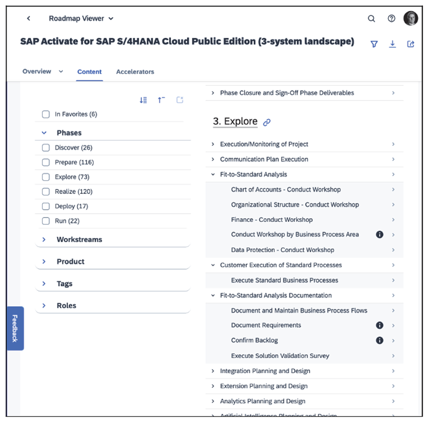Screen dimensions: 429x422
Task: Open right arrow of Data Protection row
Action: [x=393, y=250]
